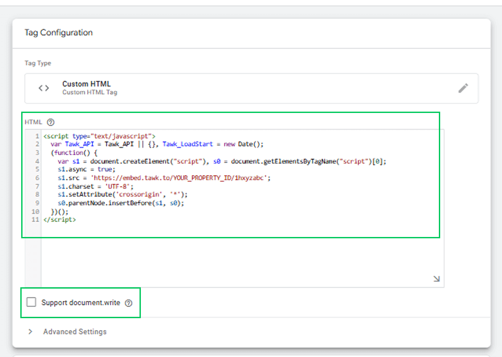Click the closing </script> tag line

point(60,219)
